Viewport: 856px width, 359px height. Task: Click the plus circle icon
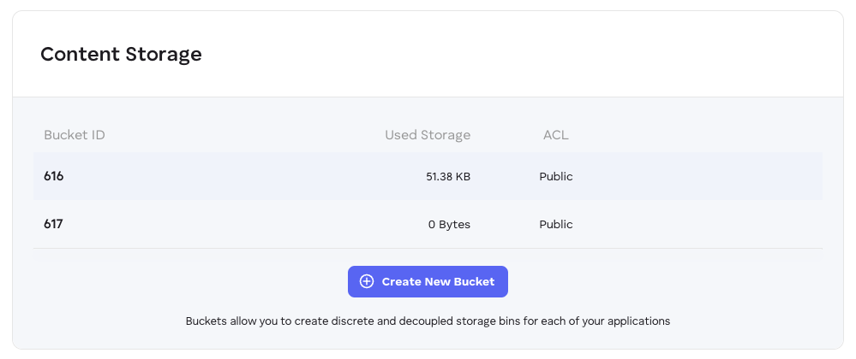(367, 281)
